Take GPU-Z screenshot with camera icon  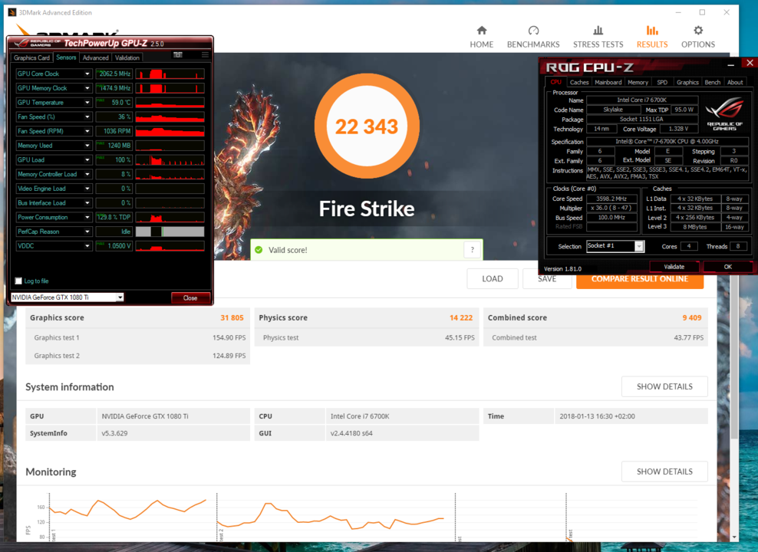[x=178, y=55]
